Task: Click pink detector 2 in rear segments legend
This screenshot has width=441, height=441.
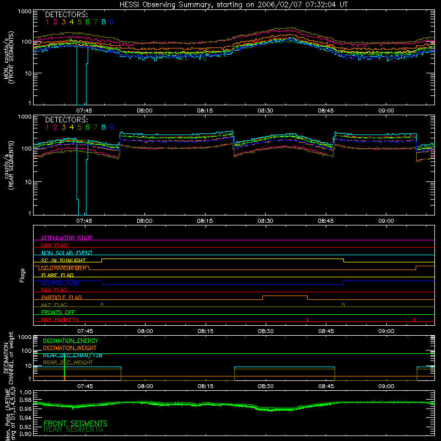Action: tap(56, 127)
